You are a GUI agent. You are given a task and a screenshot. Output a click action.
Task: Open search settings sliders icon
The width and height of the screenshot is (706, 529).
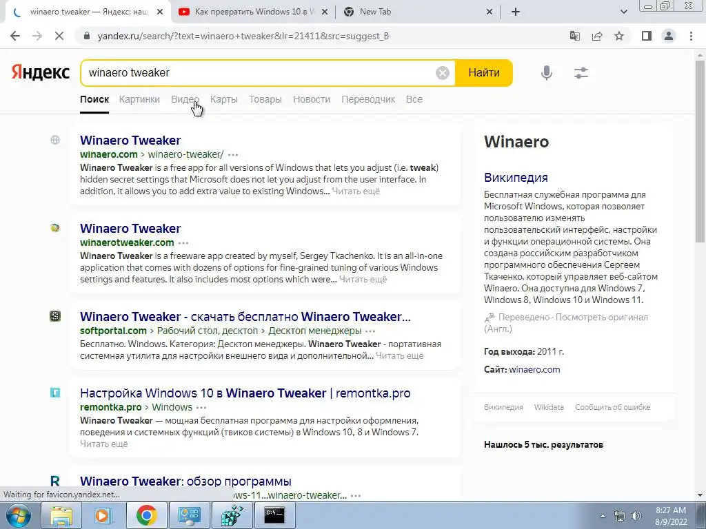[581, 73]
